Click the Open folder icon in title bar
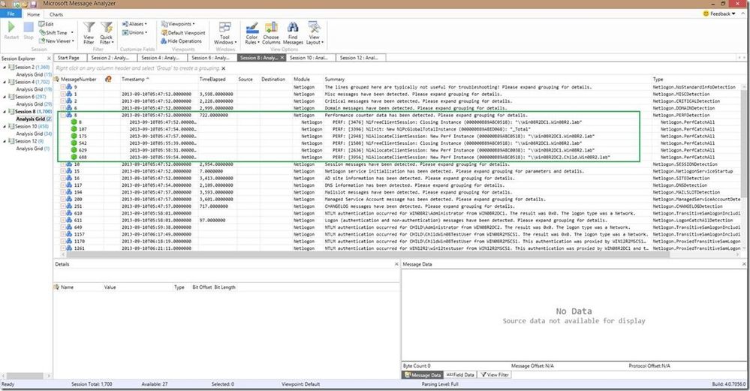Image resolution: width=750 pixels, height=391 pixels. coord(25,4)
